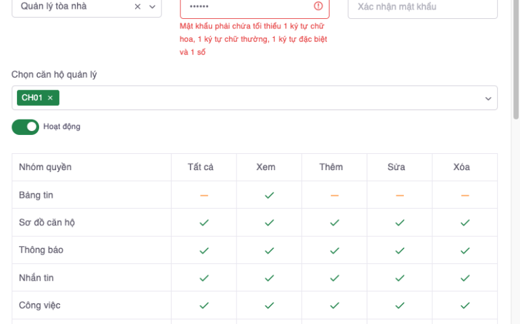520x324 pixels.
Task: Toggle the Hoạt động switch off
Action: 26,127
